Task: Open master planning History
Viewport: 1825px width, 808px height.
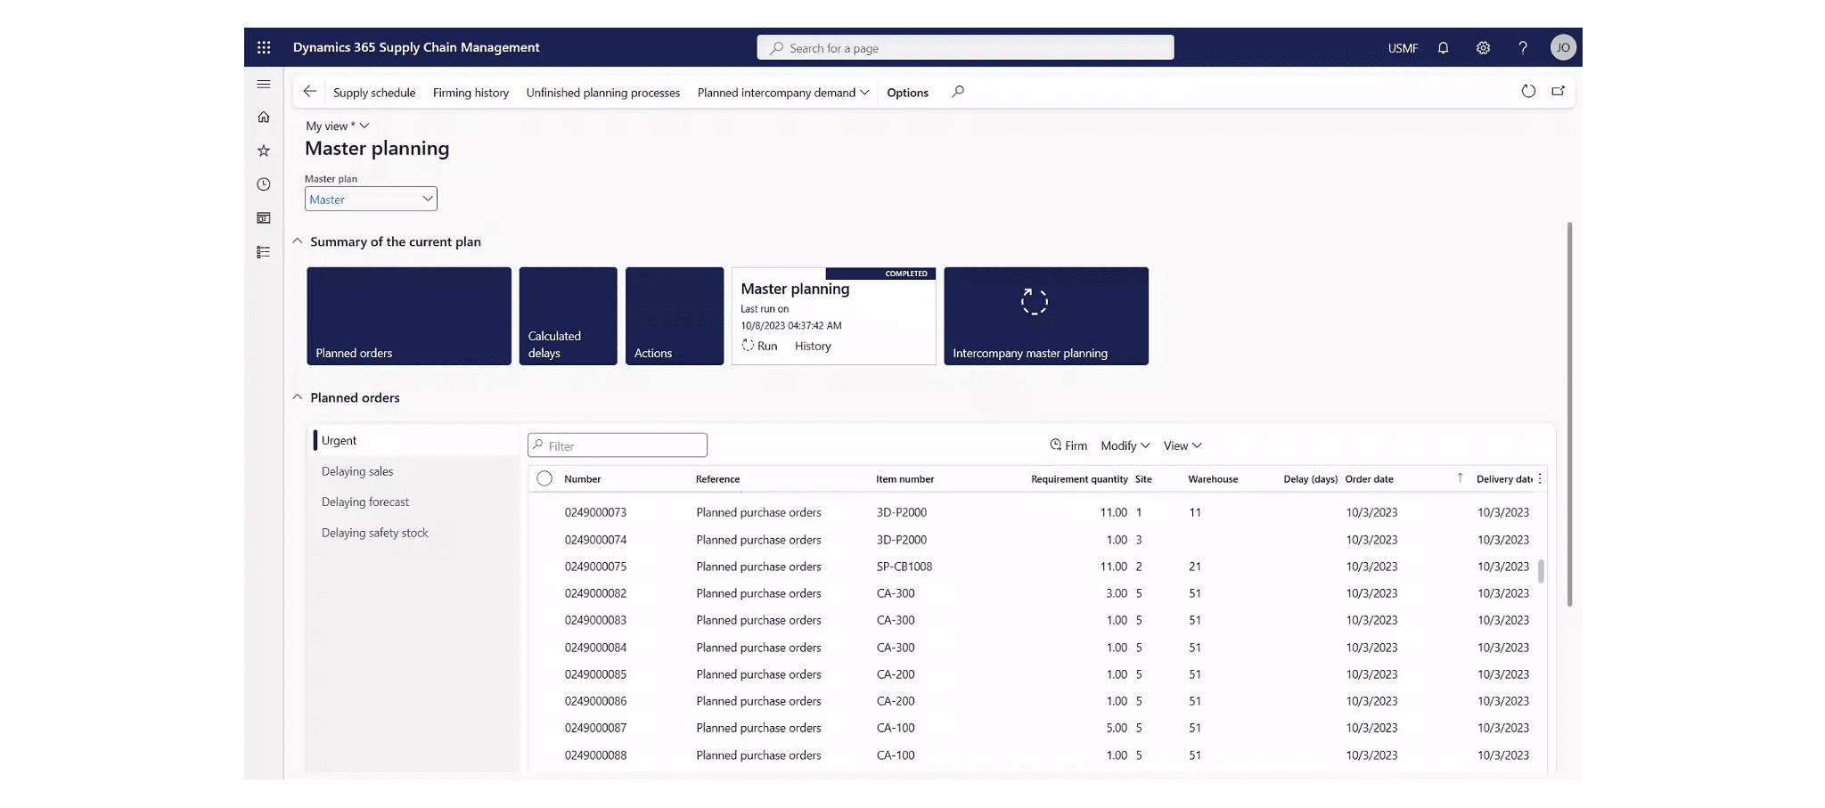Action: [813, 346]
